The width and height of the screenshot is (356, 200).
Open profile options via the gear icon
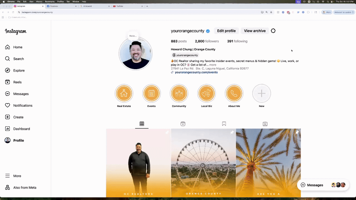273,31
